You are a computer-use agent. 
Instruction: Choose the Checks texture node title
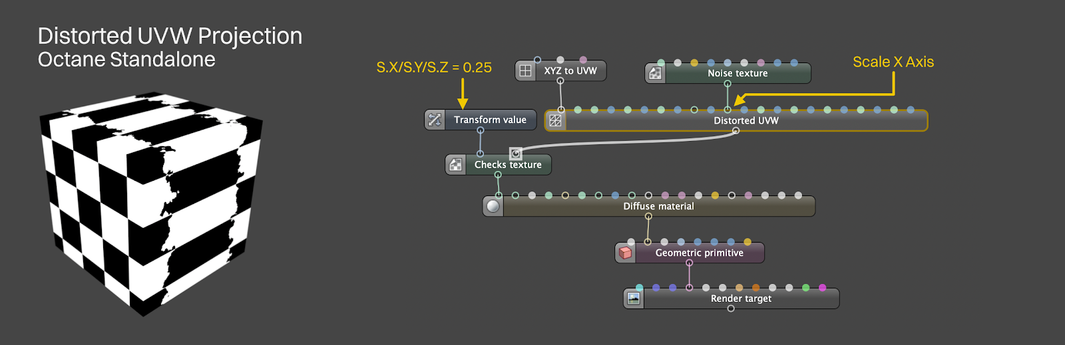[507, 165]
